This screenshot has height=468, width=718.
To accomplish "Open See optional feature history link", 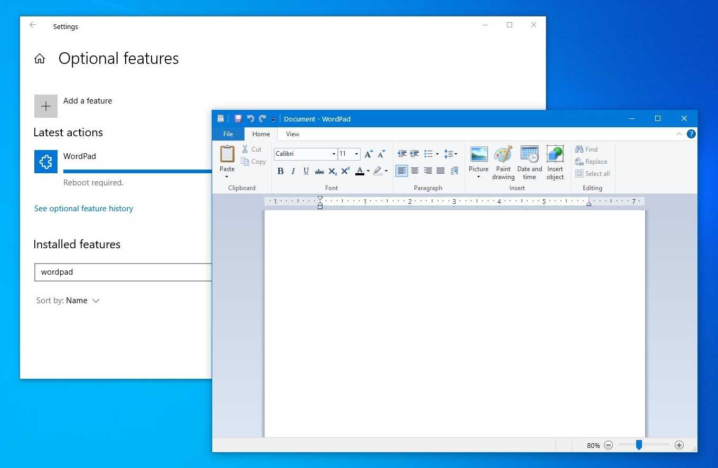I will click(83, 209).
